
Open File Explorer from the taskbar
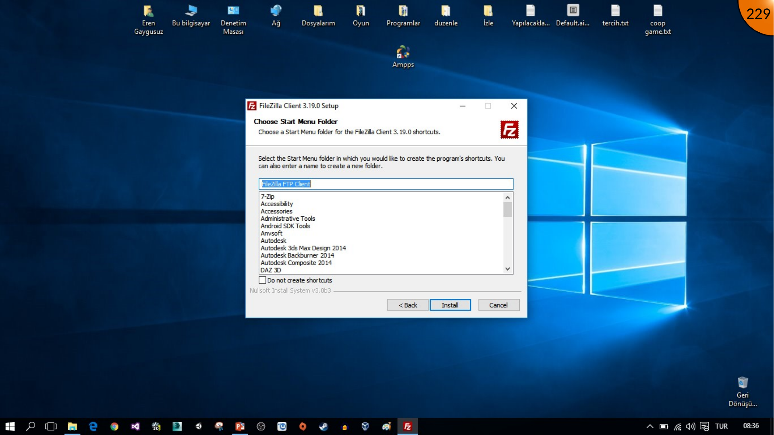(72, 426)
